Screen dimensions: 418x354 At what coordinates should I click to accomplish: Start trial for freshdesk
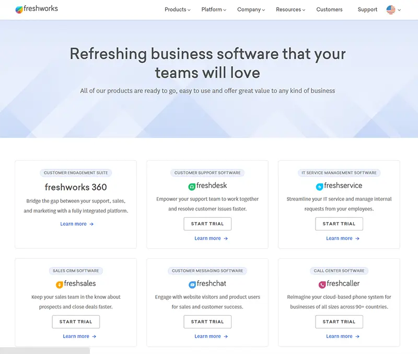click(207, 224)
